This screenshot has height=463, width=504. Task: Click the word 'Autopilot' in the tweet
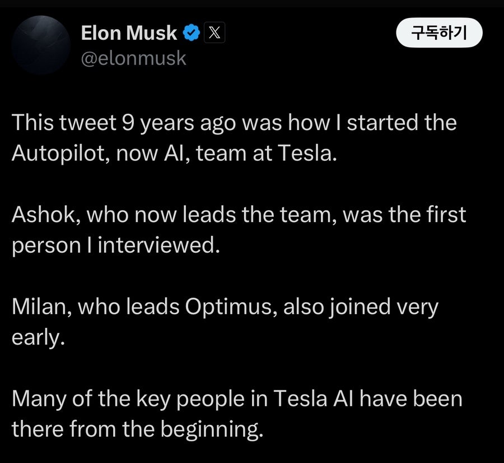(58, 153)
